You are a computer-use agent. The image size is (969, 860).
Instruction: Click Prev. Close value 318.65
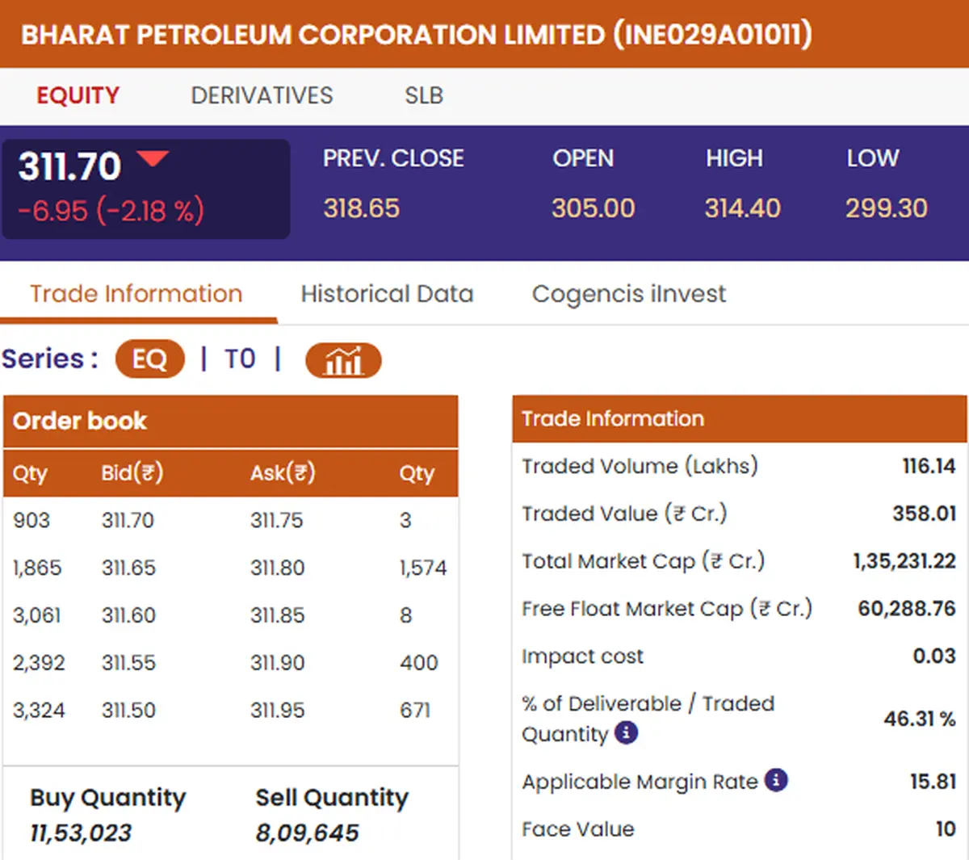(x=362, y=208)
